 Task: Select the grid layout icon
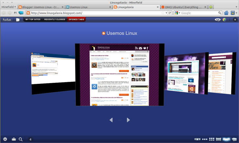pos(212,139)
